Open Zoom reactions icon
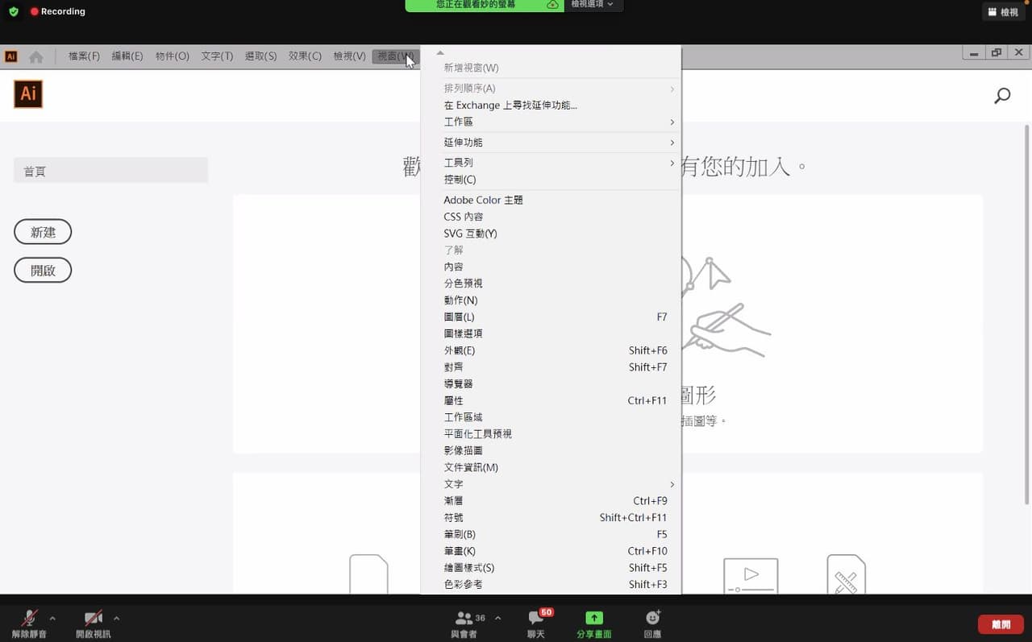The height and width of the screenshot is (642, 1032). click(x=653, y=624)
